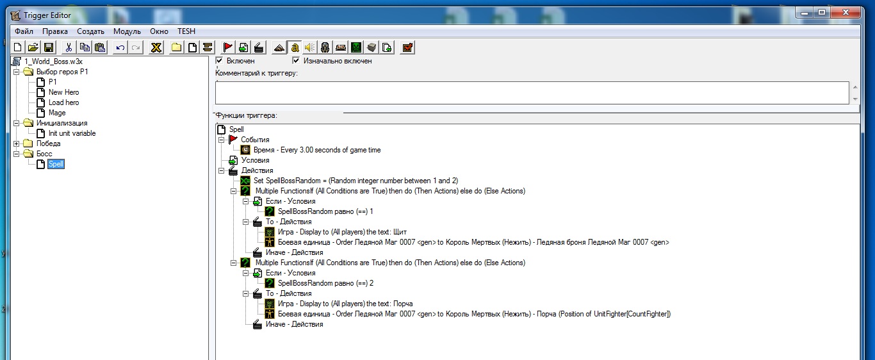
Task: Click comment box scrollbar down arrow
Action: 855,99
